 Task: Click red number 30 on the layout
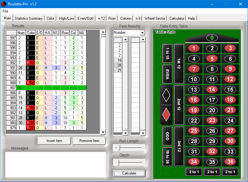[230, 141]
